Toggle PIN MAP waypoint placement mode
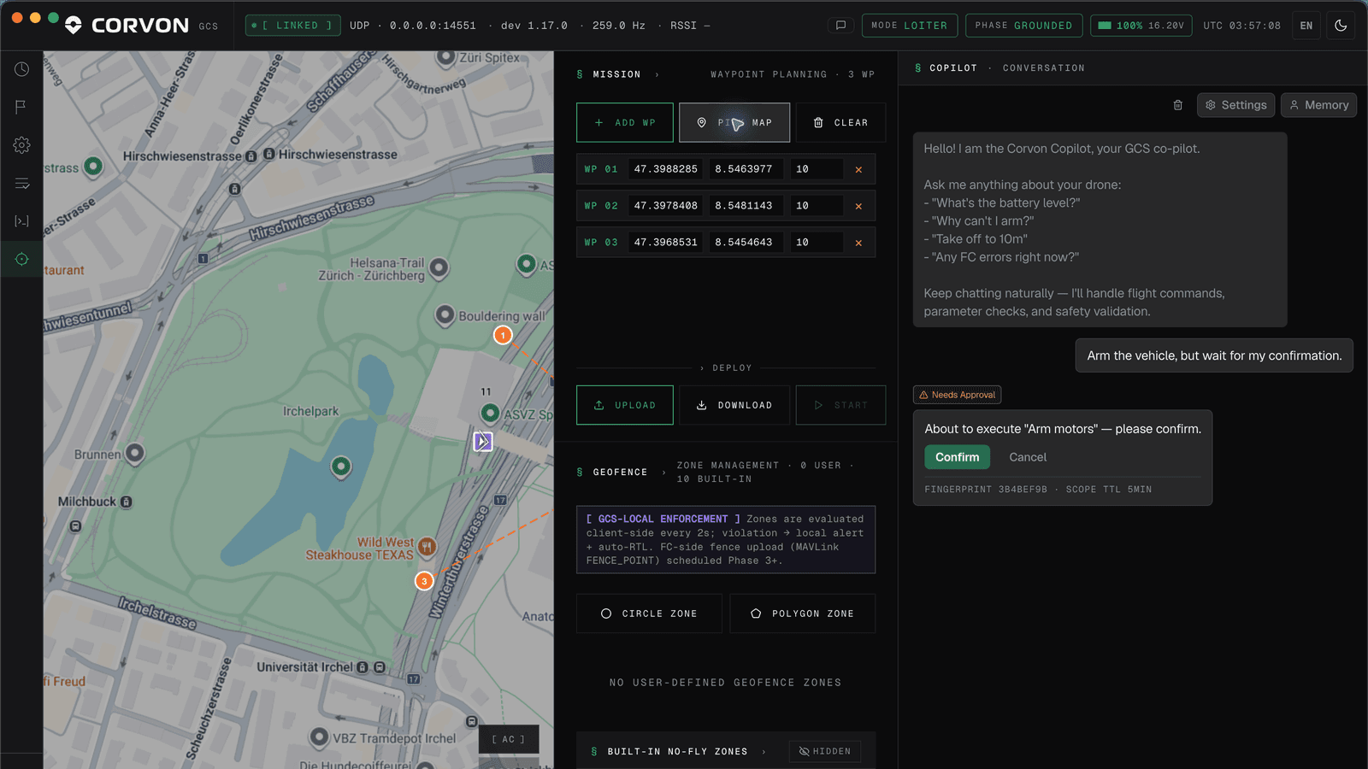Viewport: 1368px width, 769px height. click(x=734, y=122)
